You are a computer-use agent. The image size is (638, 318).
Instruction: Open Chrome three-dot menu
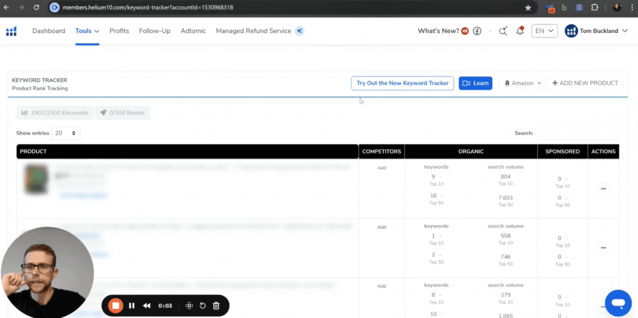tap(632, 7)
